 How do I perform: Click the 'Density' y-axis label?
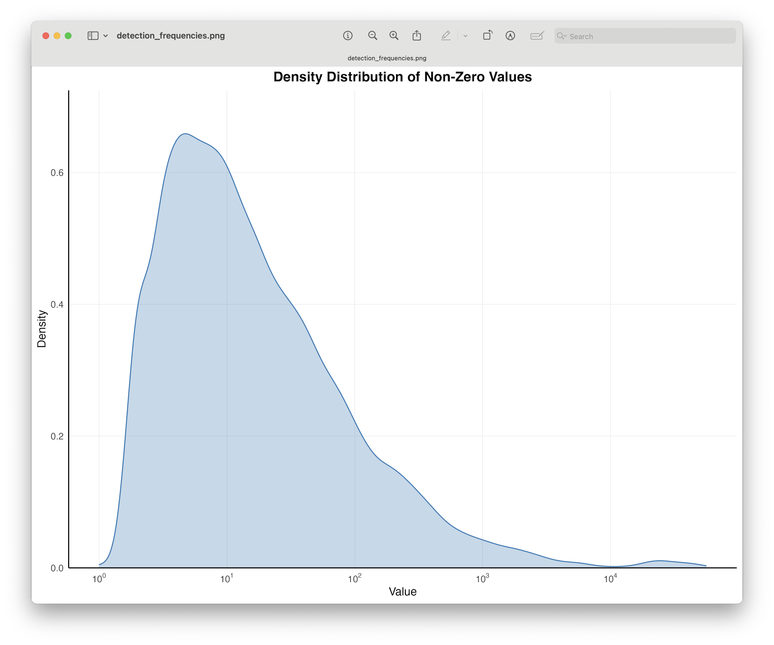pyautogui.click(x=42, y=329)
